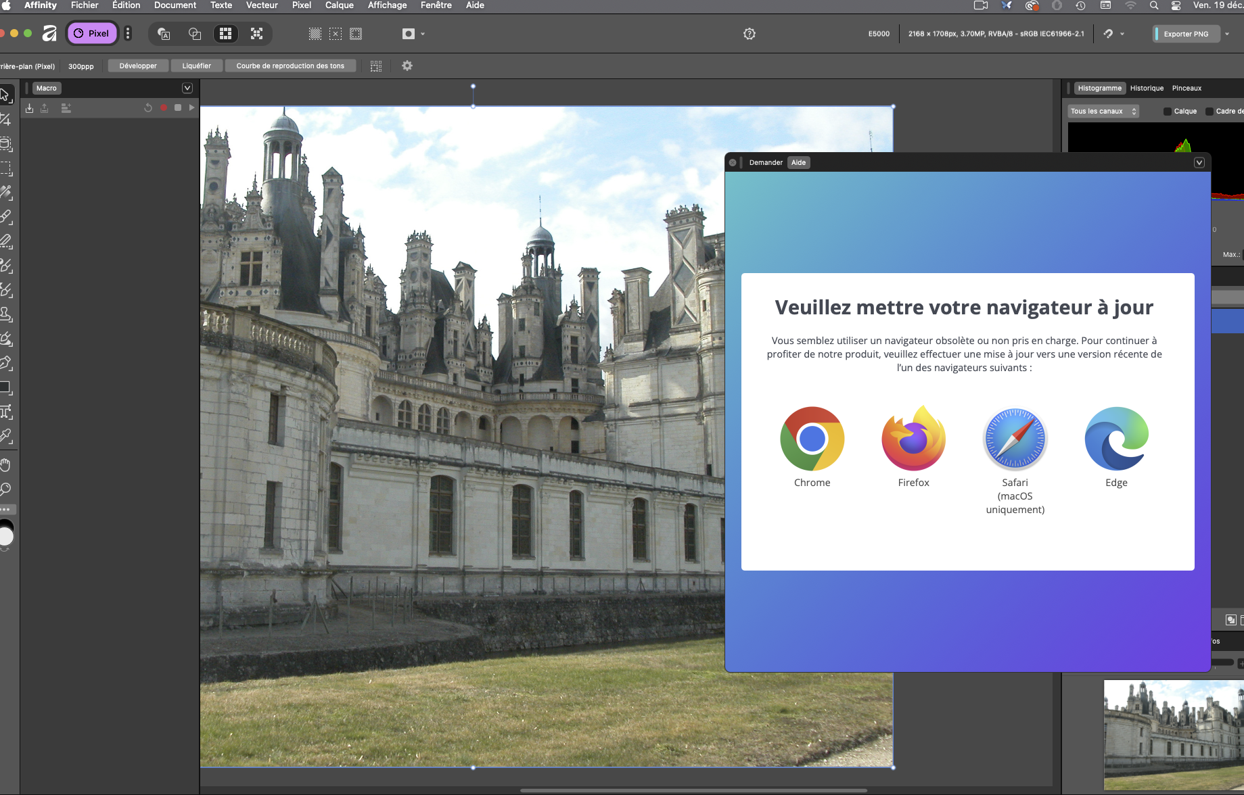Select the Text frame tool
The width and height of the screenshot is (1244, 795).
6,412
